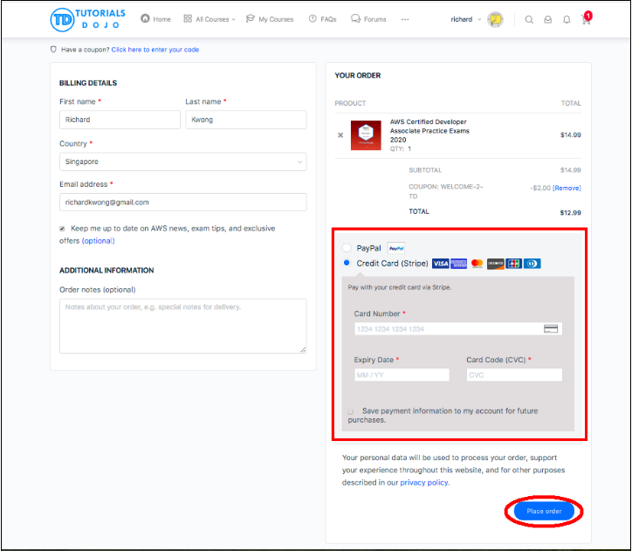Viewport: 632px width, 551px height.
Task: Check Save payment information checkbox
Action: (x=351, y=411)
